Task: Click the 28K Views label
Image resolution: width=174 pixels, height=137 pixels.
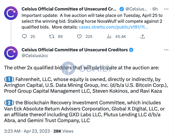Action: (x=63, y=131)
